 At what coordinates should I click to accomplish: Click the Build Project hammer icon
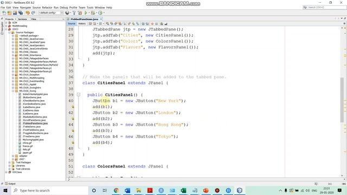click(x=74, y=13)
